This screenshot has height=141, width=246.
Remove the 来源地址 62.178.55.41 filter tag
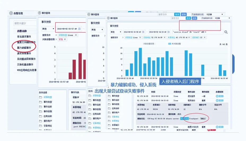click(x=189, y=38)
